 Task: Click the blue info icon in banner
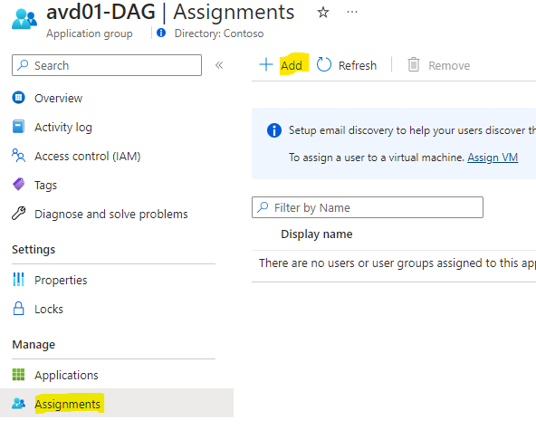274,130
